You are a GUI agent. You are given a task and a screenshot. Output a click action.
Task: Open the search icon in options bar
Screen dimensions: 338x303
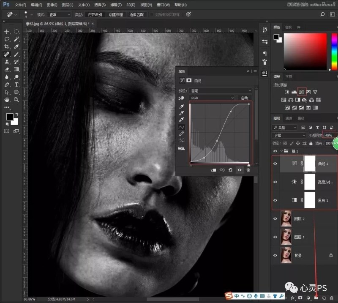[x=322, y=14]
